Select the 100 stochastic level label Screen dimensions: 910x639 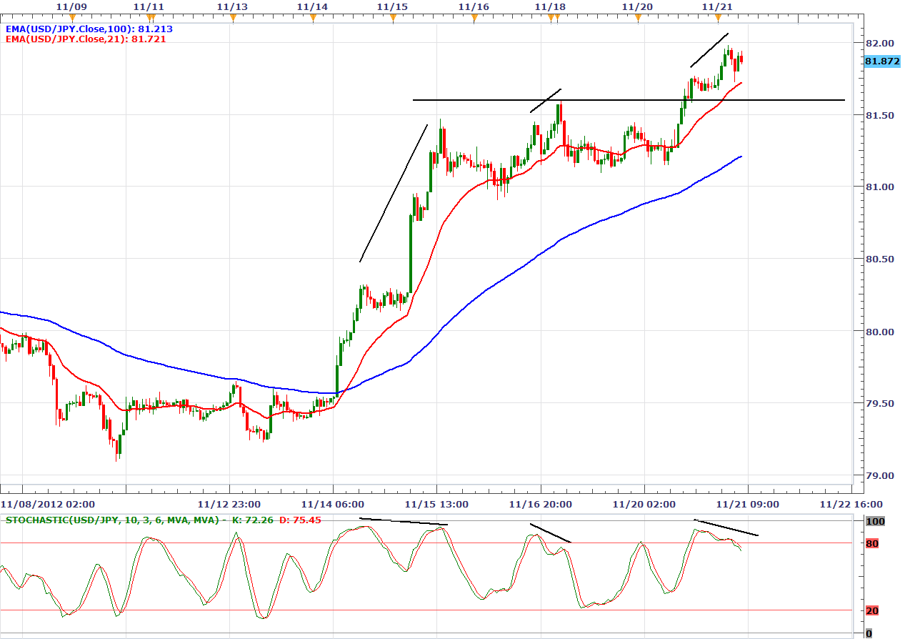(874, 522)
